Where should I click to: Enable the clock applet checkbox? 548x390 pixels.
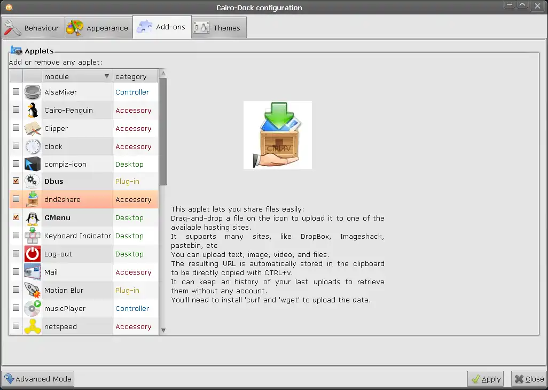pos(16,146)
